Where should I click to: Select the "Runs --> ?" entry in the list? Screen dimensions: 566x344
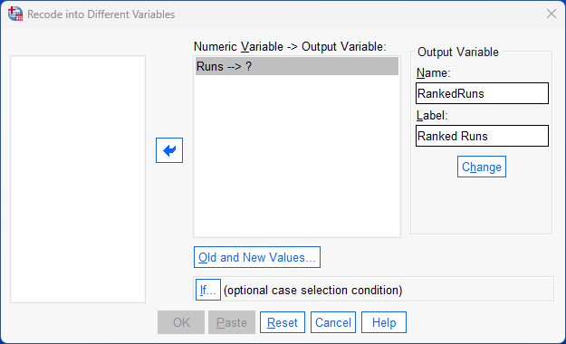click(x=297, y=66)
